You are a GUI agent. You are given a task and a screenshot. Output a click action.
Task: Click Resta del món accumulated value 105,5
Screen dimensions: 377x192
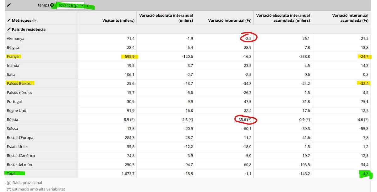(x=305, y=165)
